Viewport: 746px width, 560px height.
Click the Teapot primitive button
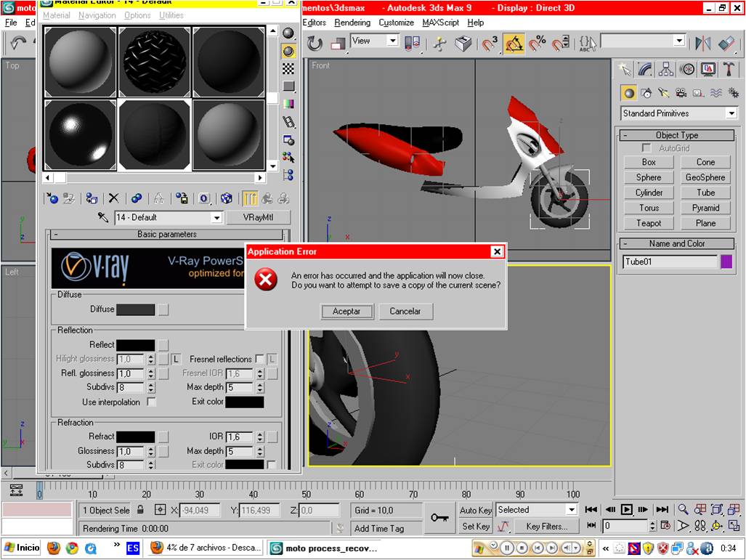(x=649, y=223)
